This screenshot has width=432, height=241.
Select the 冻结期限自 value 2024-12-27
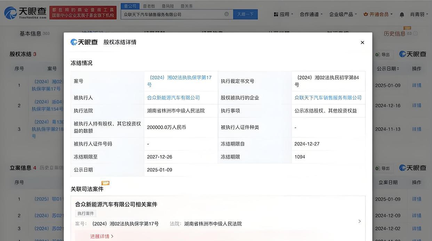pos(307,144)
